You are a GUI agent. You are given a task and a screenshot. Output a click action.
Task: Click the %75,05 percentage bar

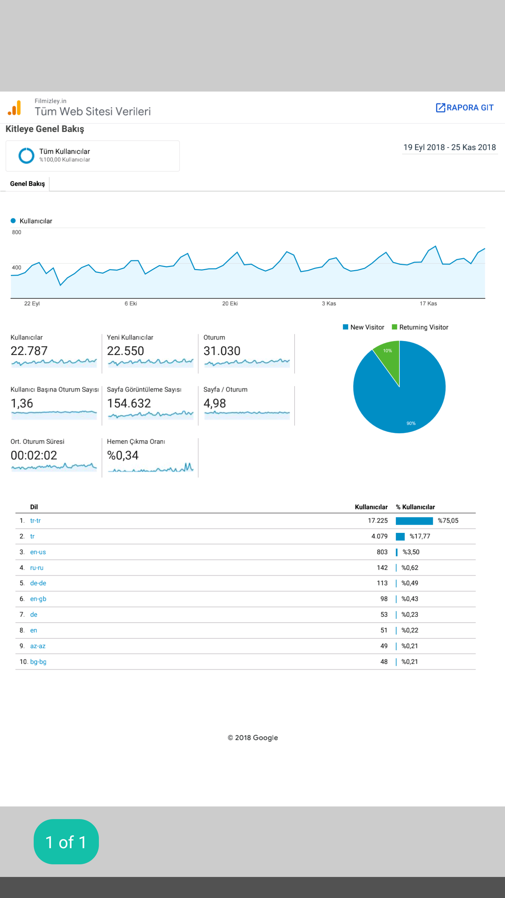click(x=415, y=521)
